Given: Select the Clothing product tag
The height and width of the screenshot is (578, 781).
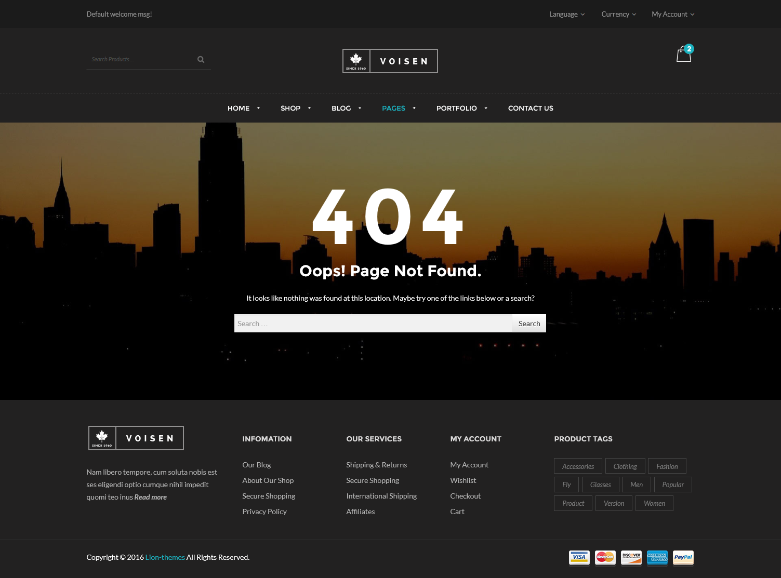Looking at the screenshot, I should pos(625,466).
